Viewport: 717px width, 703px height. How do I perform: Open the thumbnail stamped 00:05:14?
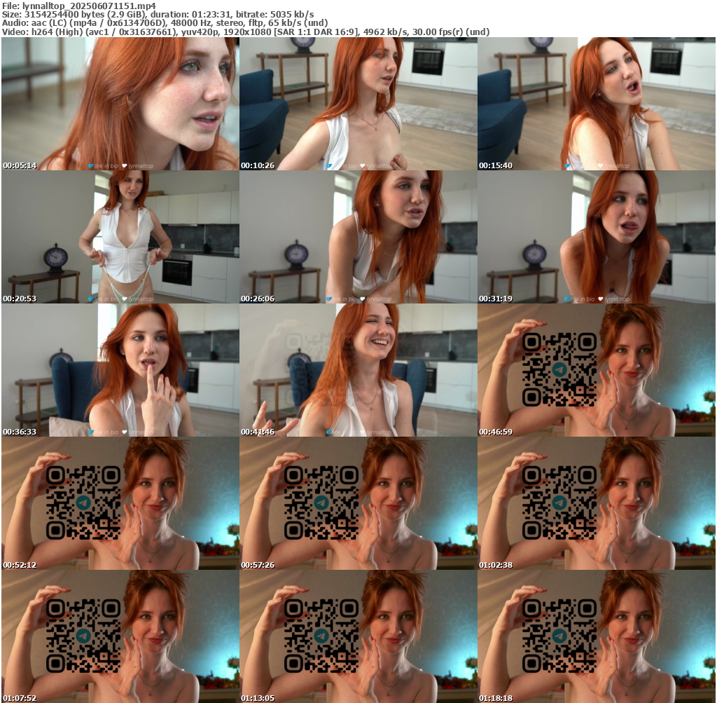point(120,104)
